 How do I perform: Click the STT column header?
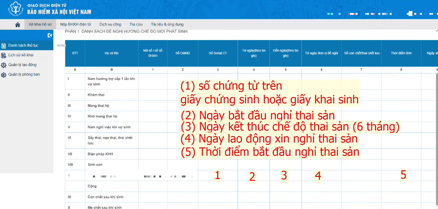[x=75, y=53]
